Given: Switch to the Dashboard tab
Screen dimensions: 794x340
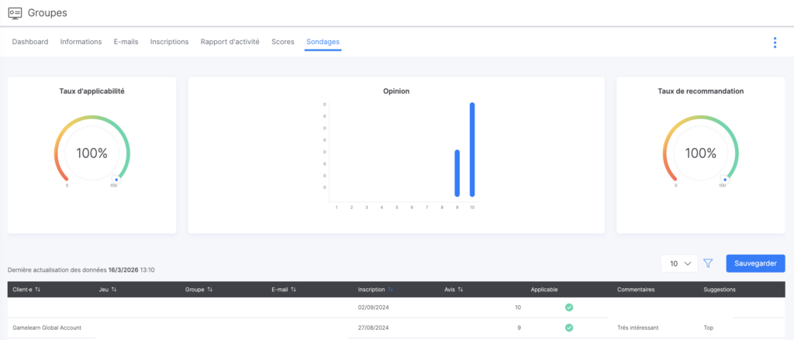Looking at the screenshot, I should [30, 42].
